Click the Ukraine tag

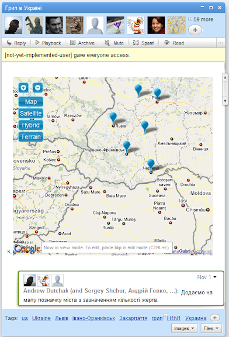pos(41,318)
